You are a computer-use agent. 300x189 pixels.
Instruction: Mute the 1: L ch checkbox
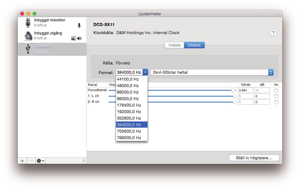(x=276, y=96)
